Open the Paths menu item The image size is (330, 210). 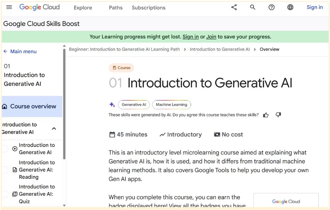click(x=116, y=8)
